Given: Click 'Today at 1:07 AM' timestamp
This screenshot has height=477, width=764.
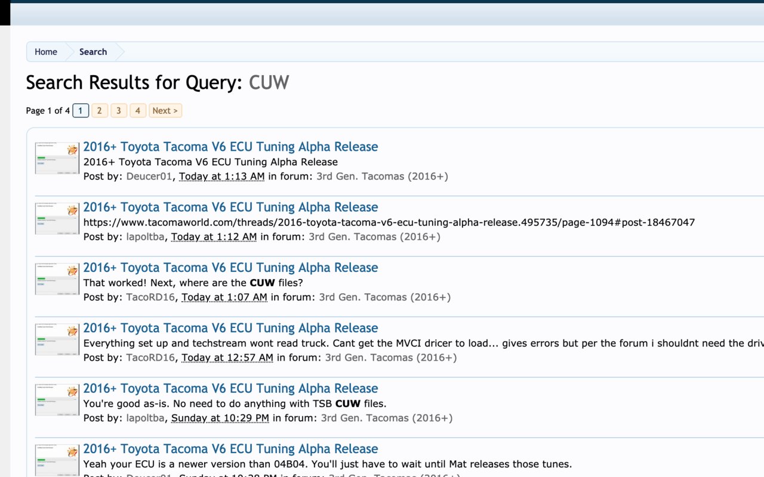Looking at the screenshot, I should tap(224, 297).
